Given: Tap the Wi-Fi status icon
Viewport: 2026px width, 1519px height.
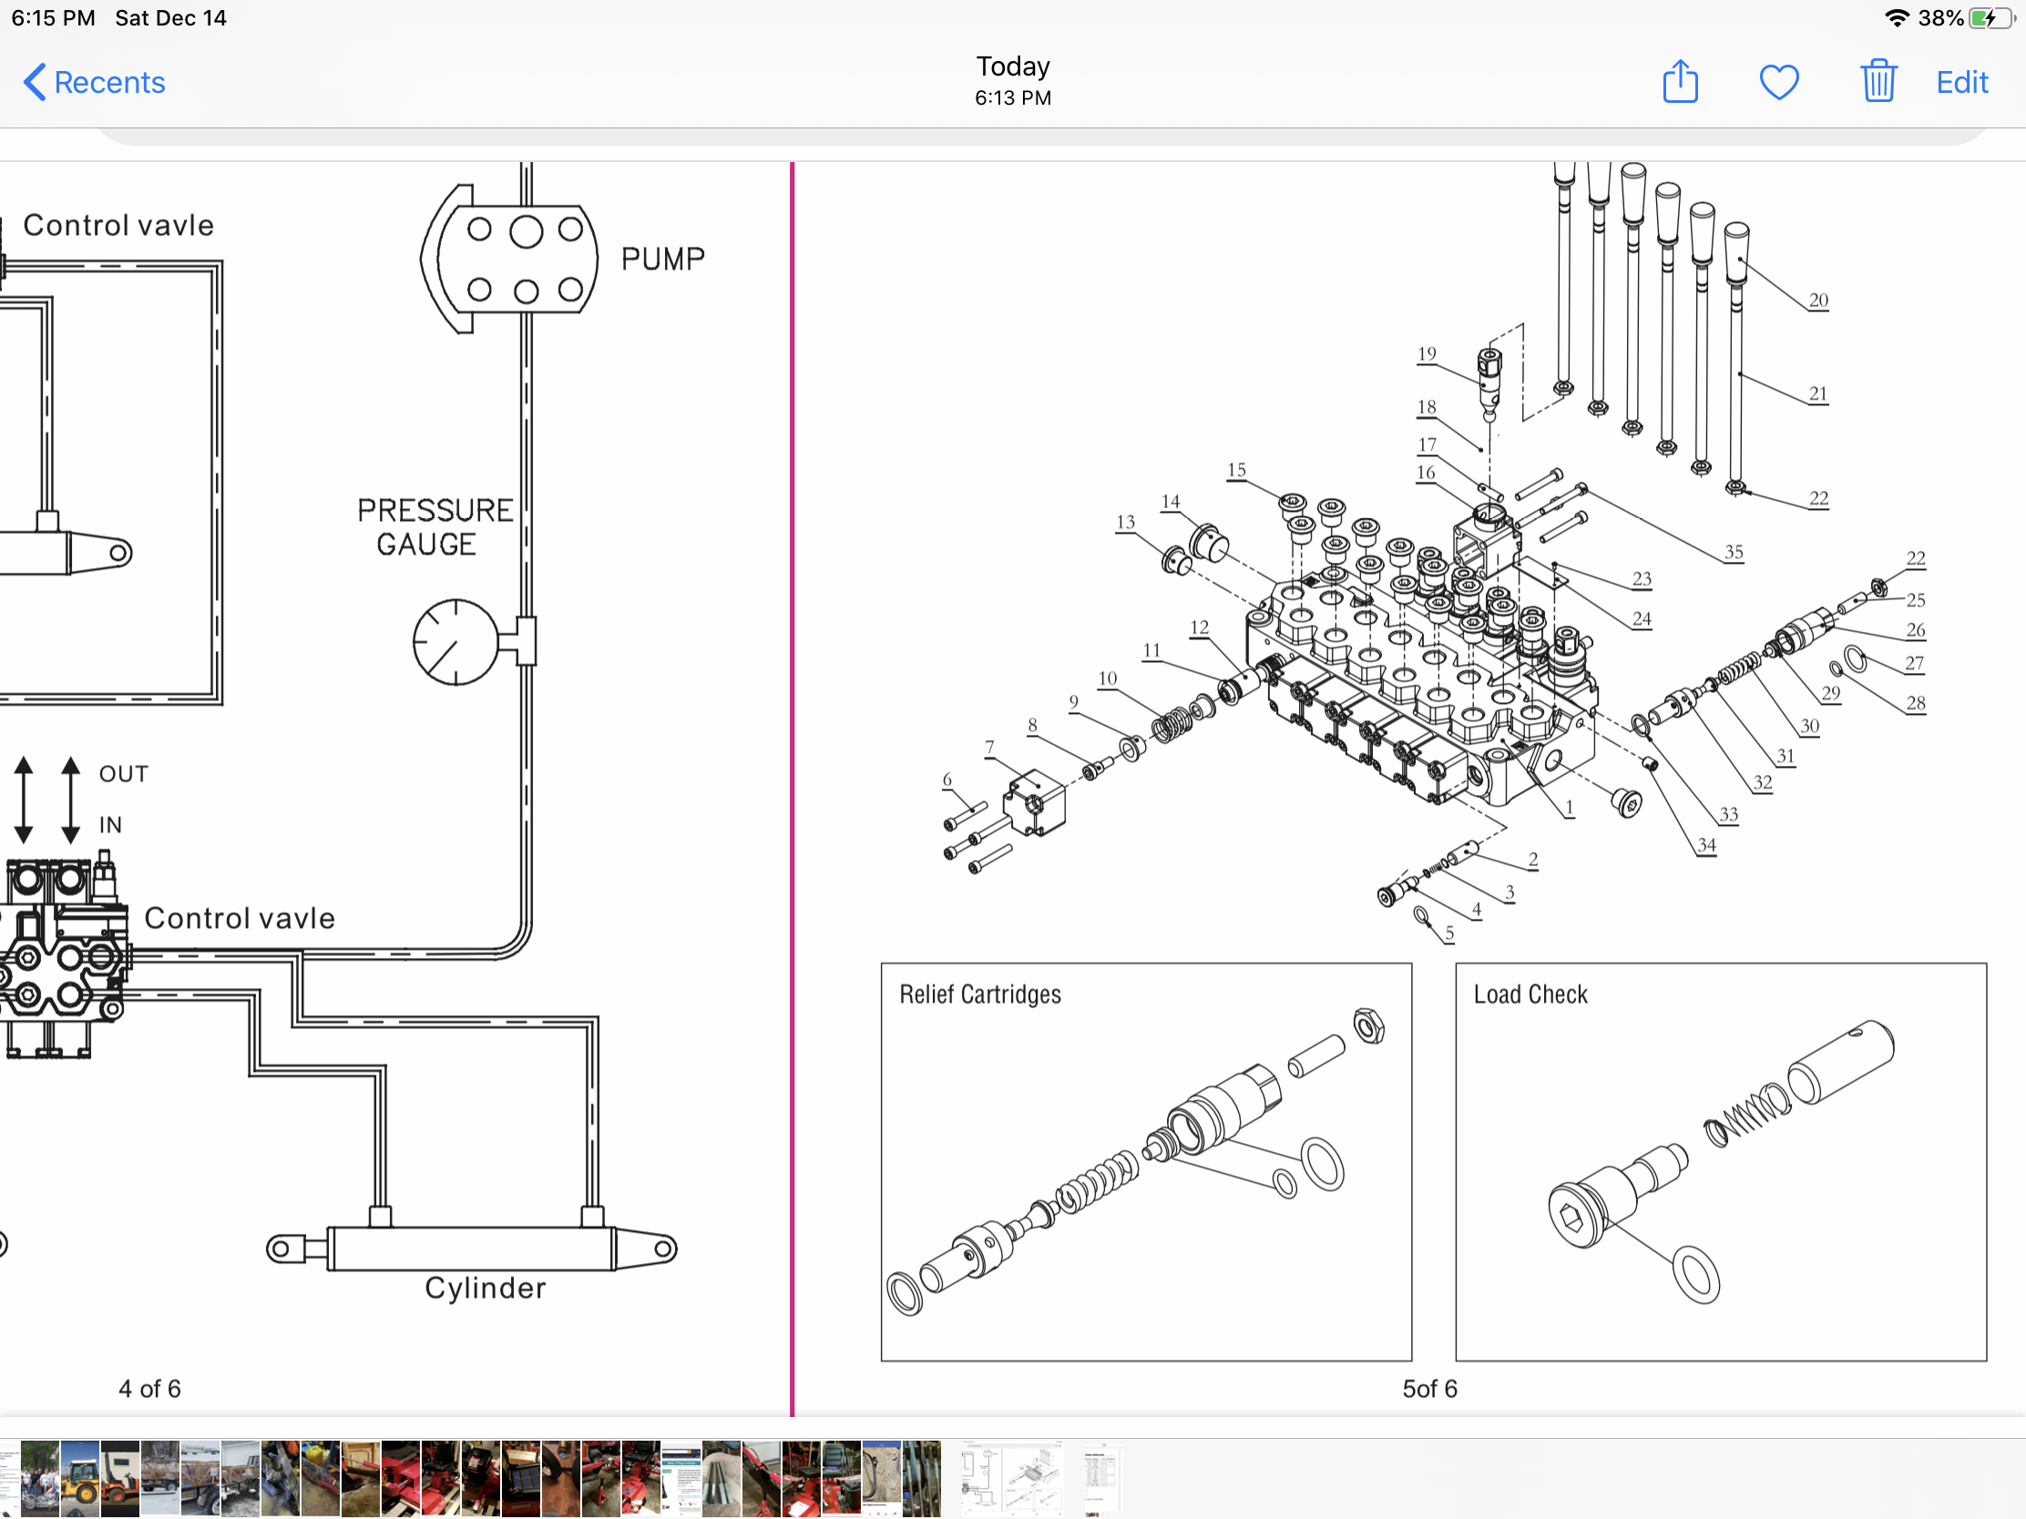Looking at the screenshot, I should [1897, 17].
